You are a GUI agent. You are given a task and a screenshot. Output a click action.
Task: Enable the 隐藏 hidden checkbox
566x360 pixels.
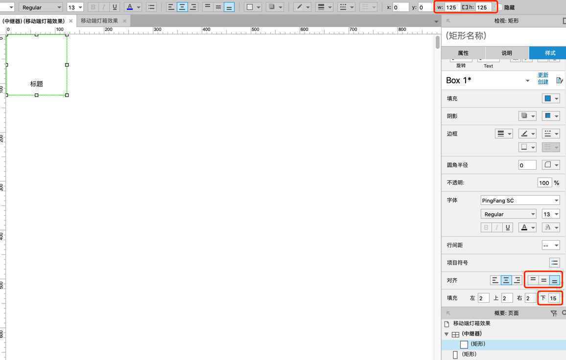point(500,7)
